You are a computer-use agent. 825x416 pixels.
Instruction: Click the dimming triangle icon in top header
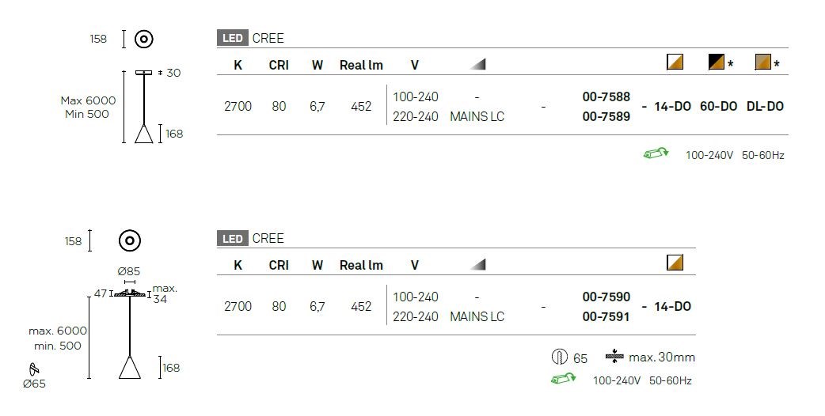point(477,64)
